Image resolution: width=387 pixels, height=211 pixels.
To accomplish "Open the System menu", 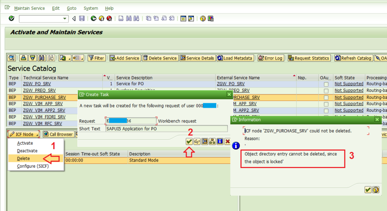I will (91, 8).
